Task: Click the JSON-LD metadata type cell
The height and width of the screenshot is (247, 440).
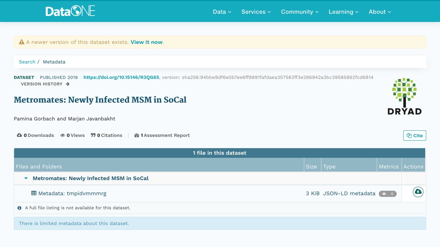Action: point(349,193)
